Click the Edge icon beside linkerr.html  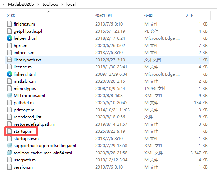point(10,74)
